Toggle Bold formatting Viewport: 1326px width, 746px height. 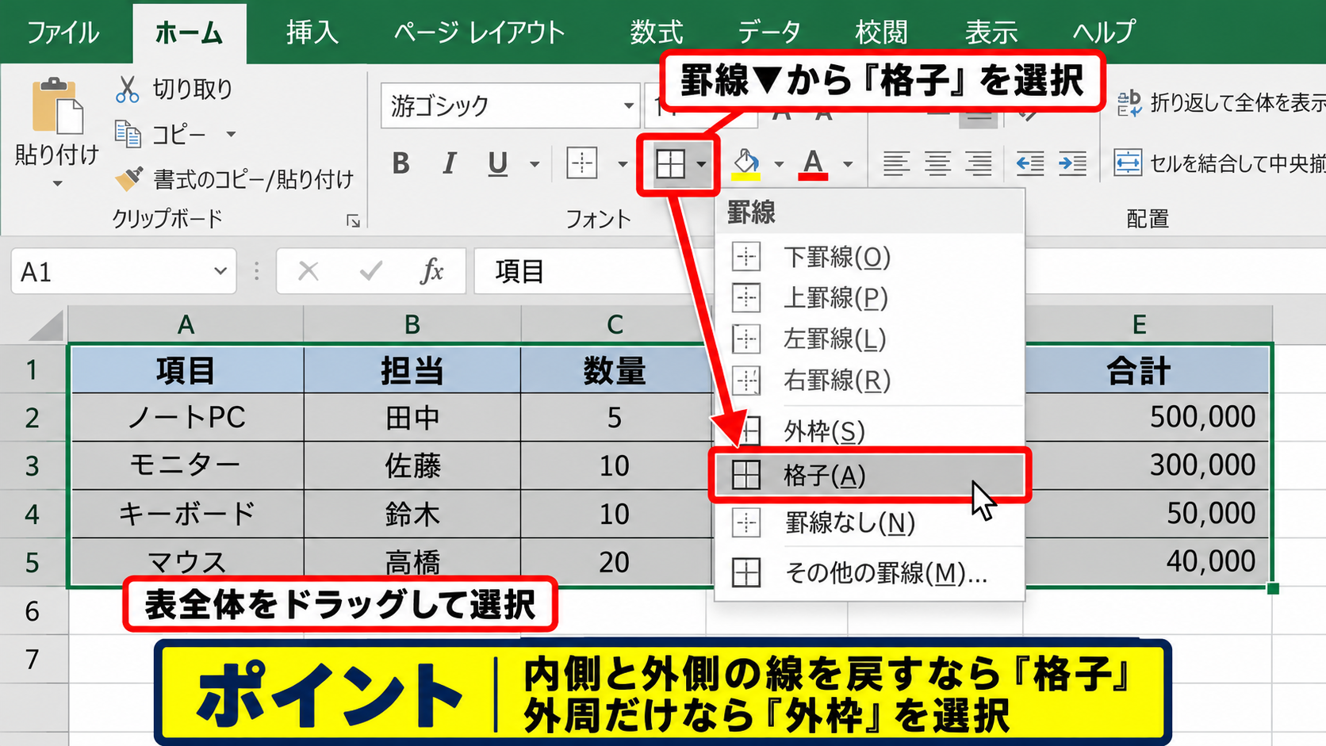[x=401, y=164]
